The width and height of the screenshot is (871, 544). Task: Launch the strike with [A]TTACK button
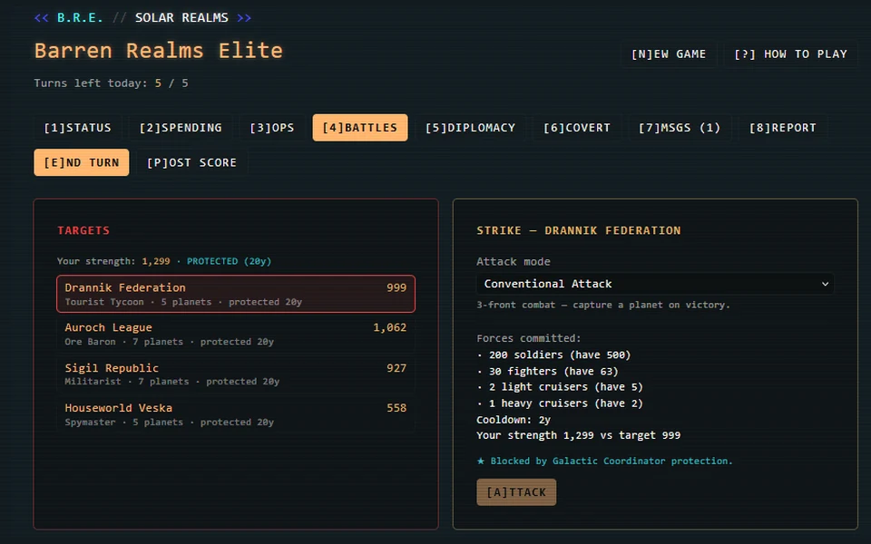click(x=516, y=492)
